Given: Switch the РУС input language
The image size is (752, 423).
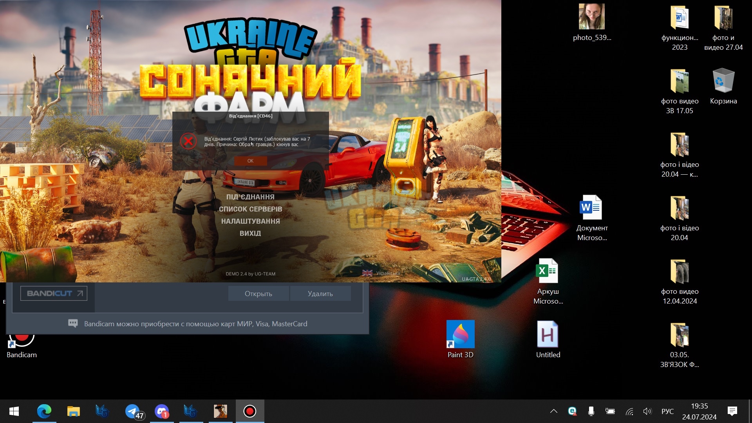Looking at the screenshot, I should tap(667, 411).
